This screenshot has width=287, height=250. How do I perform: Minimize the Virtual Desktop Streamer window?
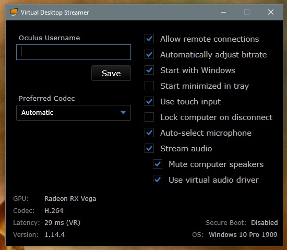pos(223,12)
